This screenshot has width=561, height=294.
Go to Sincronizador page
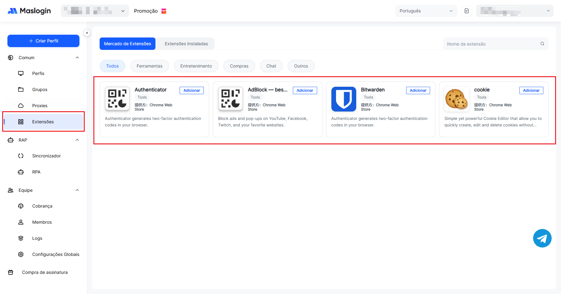(x=46, y=156)
